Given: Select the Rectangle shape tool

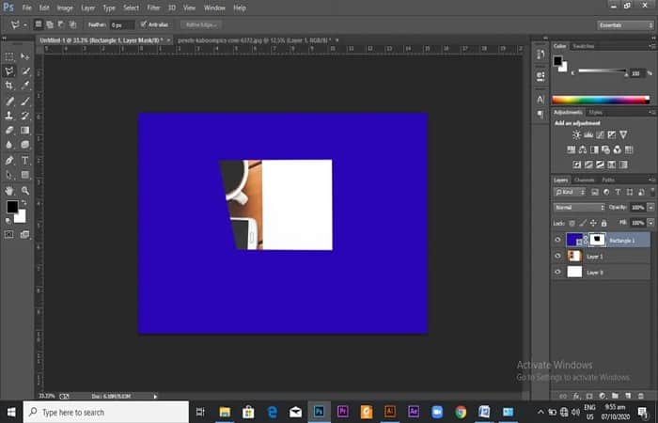Looking at the screenshot, I should coord(25,175).
